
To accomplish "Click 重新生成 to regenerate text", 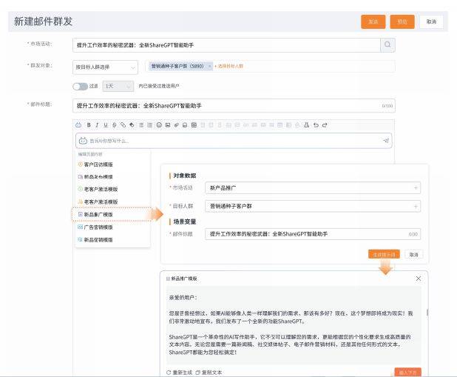I will [179, 373].
